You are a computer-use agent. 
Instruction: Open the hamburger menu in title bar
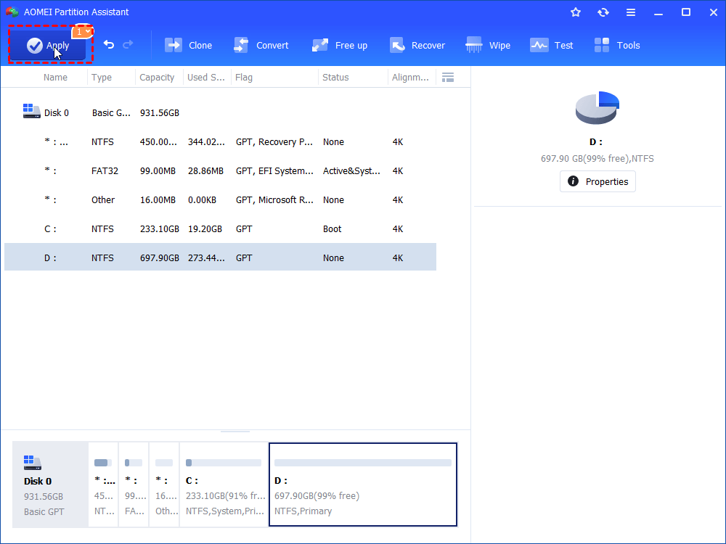(x=631, y=12)
